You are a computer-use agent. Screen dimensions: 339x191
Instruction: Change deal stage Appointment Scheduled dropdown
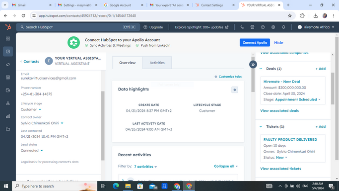coord(298,99)
